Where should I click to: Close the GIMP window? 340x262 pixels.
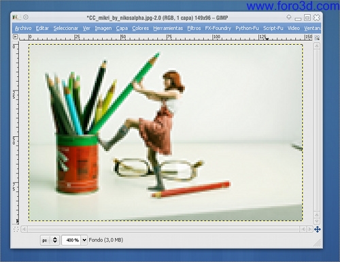(316, 18)
